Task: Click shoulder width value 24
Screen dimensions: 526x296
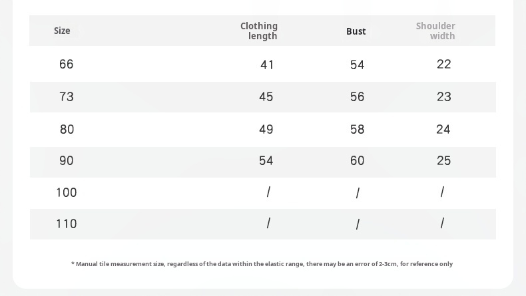Action: click(443, 130)
